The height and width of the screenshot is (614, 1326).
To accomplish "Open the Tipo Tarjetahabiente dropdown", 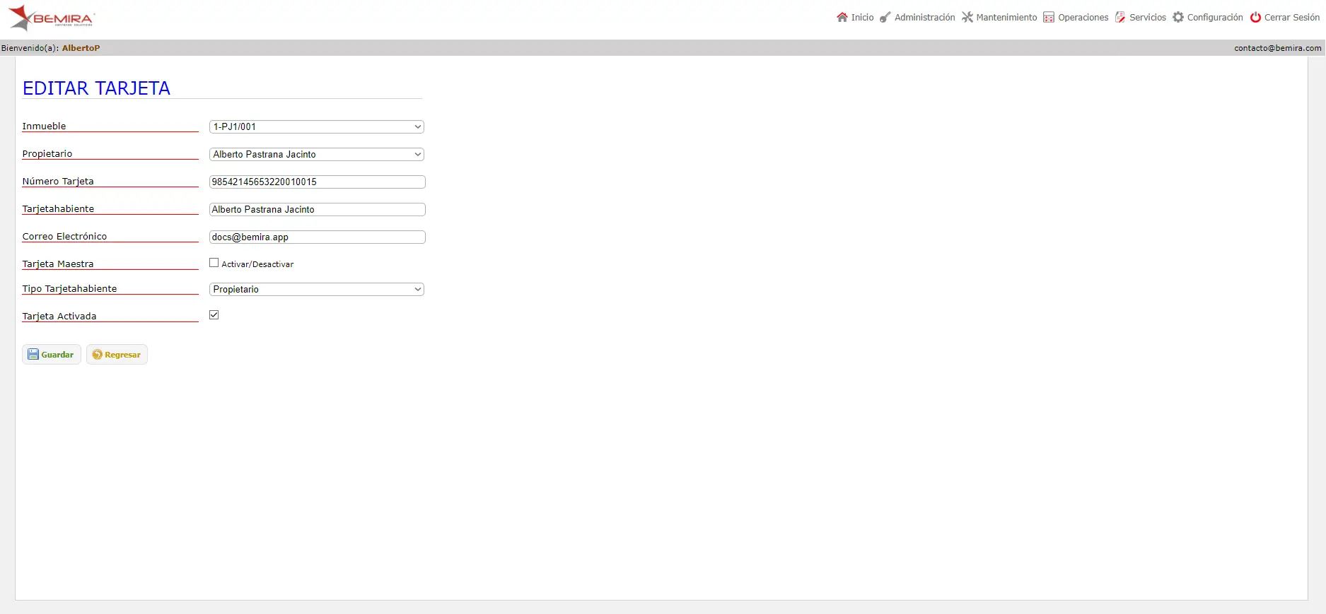I will point(317,290).
